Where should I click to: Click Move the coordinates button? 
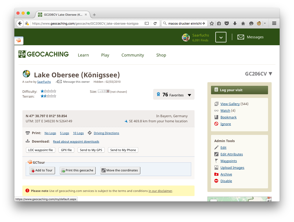click(120, 170)
